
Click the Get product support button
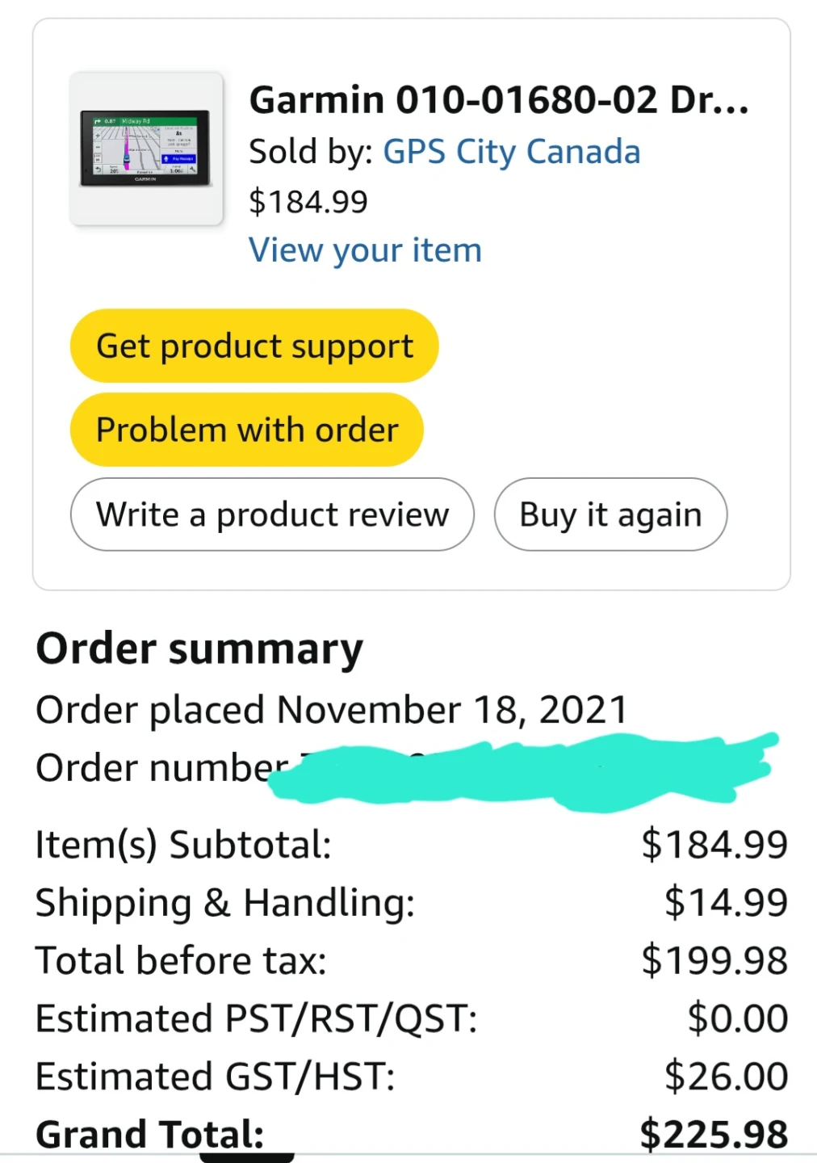point(254,346)
